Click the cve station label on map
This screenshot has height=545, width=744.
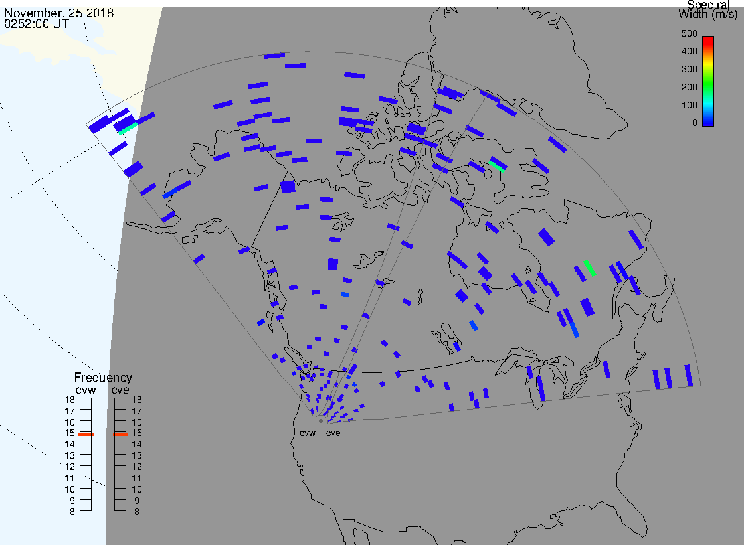[333, 433]
